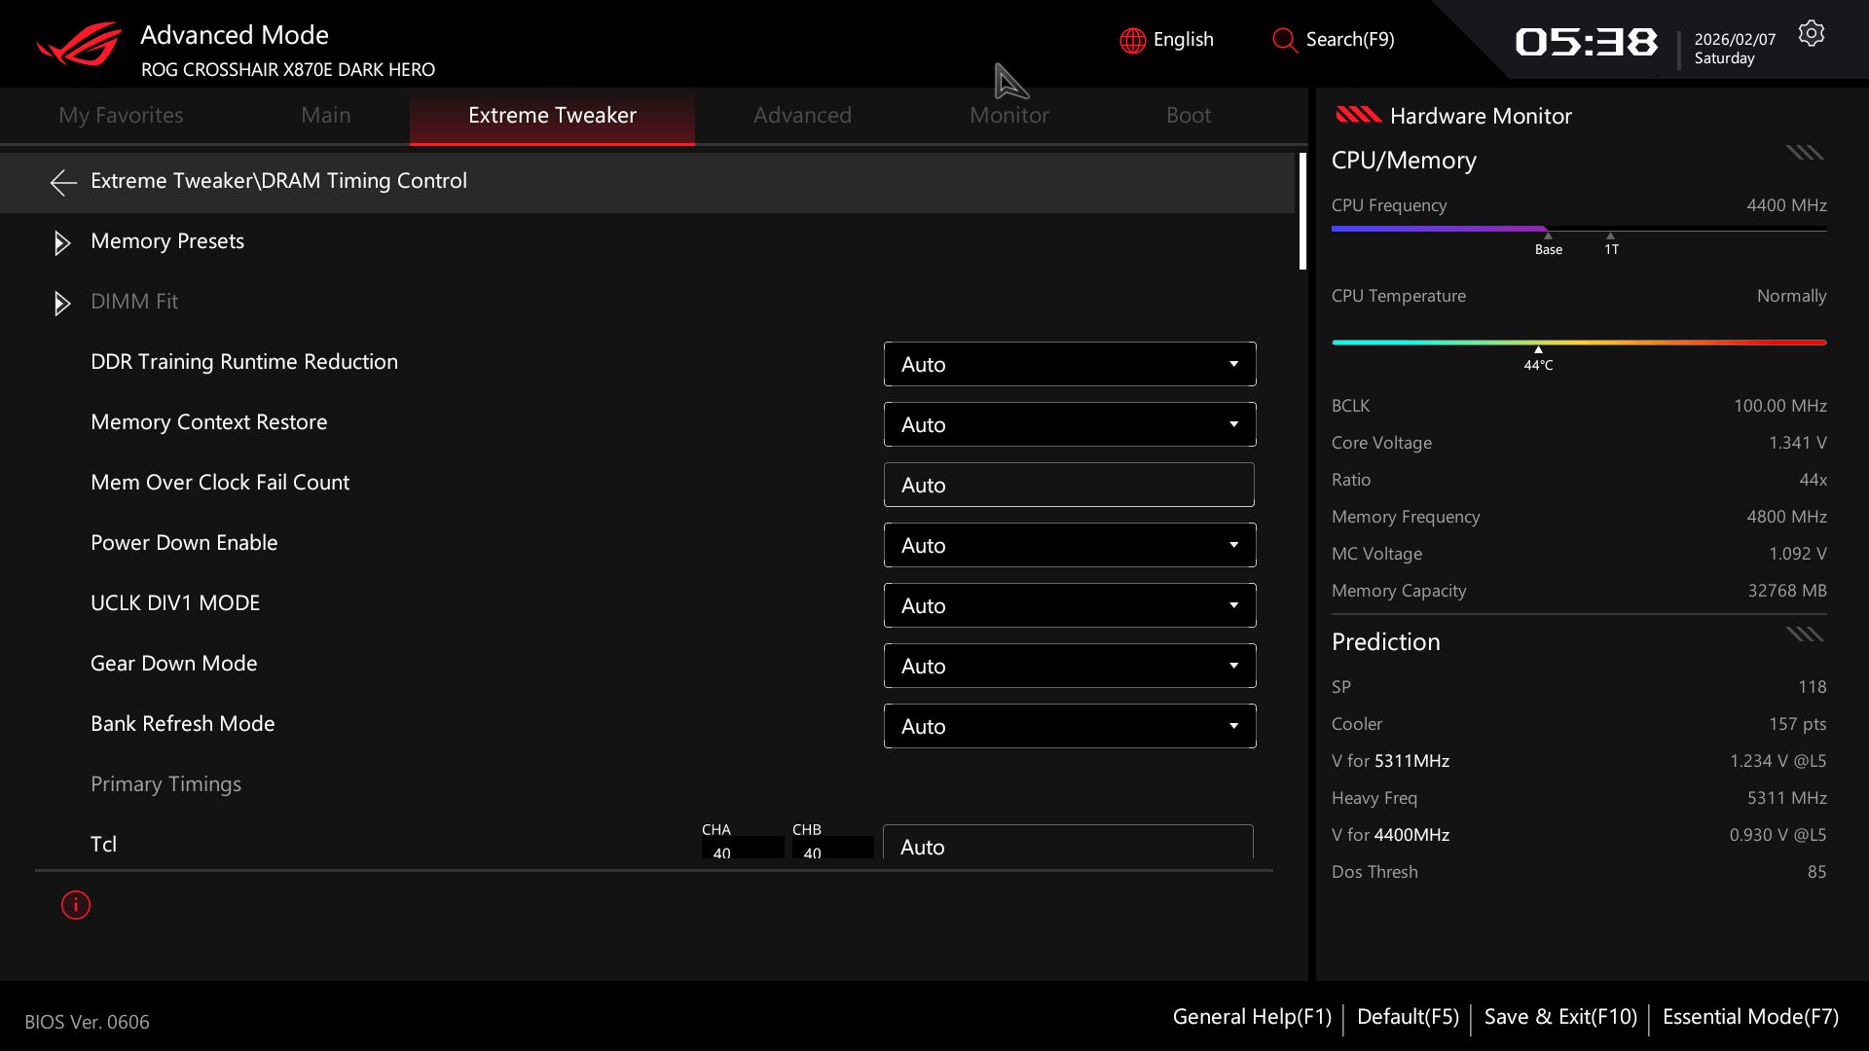Click the Search magnifier icon

(x=1284, y=40)
